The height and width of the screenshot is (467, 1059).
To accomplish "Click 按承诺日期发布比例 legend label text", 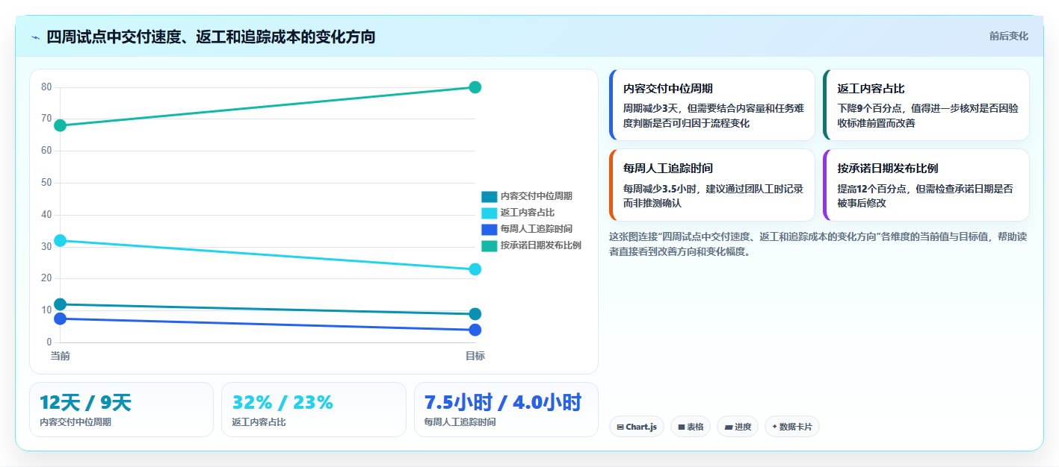I will click(x=541, y=245).
